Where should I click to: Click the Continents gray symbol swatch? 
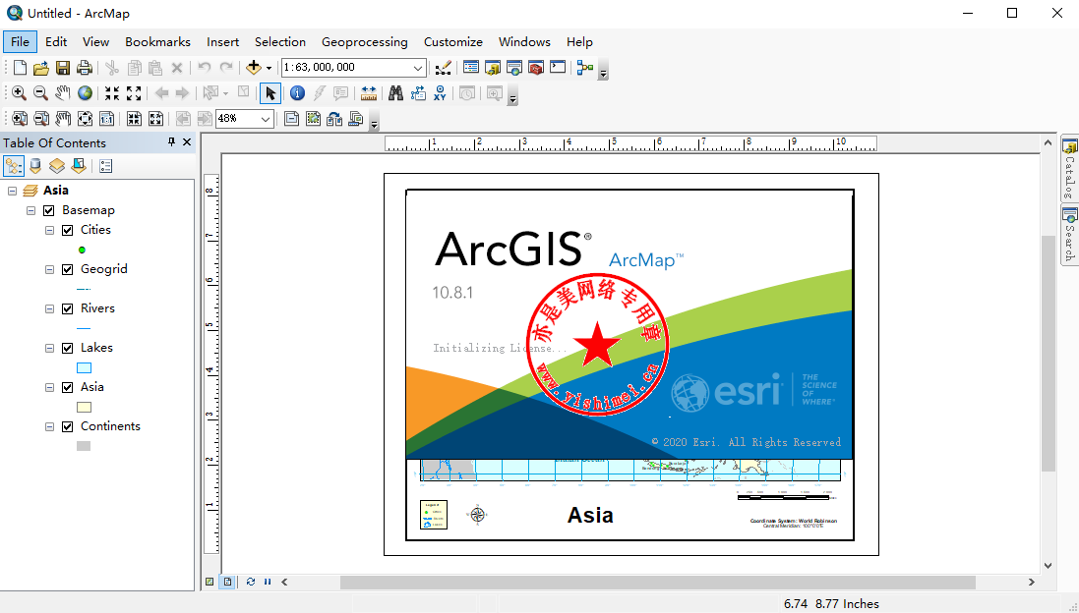84,446
